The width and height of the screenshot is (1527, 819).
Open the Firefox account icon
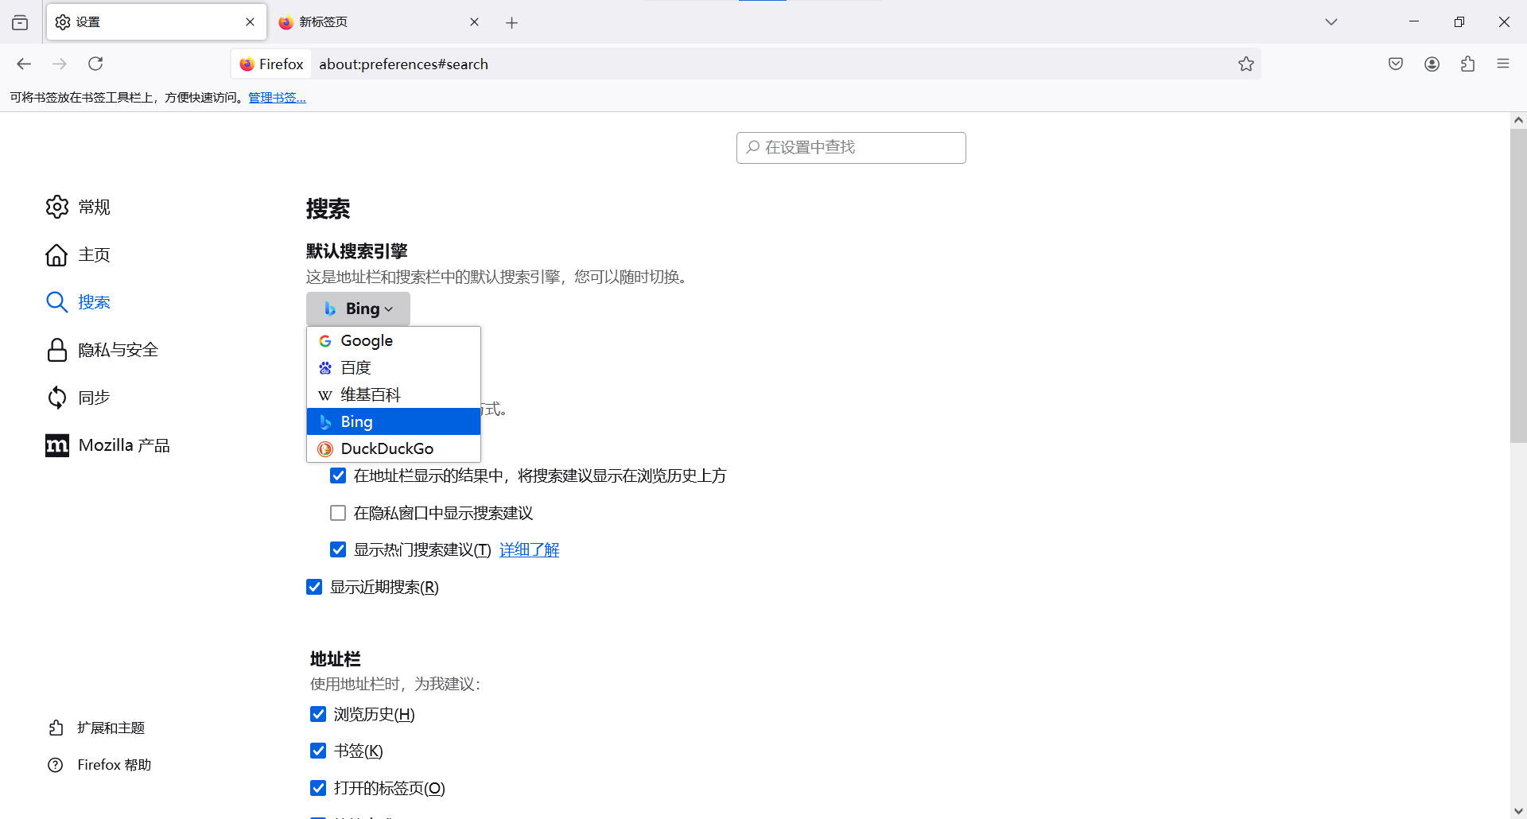[1432, 64]
